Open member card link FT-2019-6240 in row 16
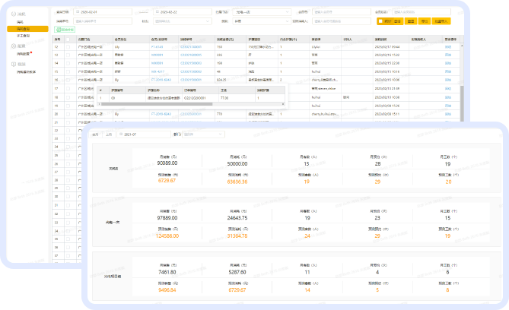Screen dimensions: 509x310 161,80
